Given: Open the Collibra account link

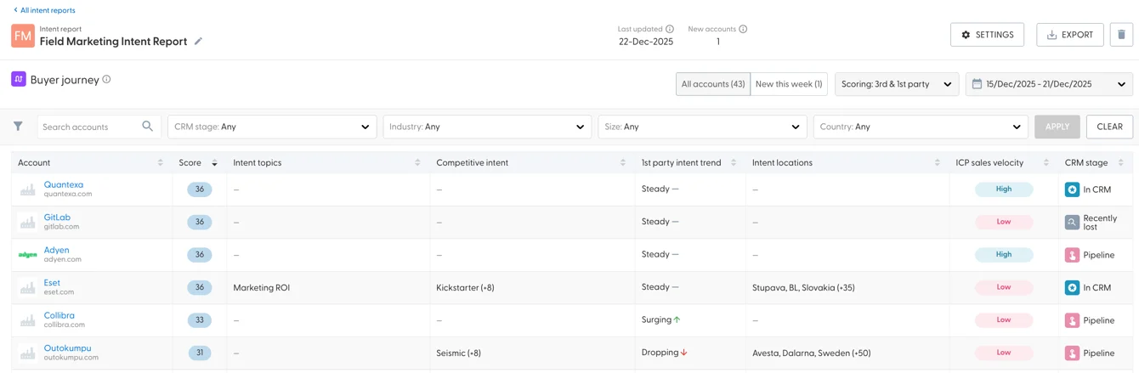Looking at the screenshot, I should pyautogui.click(x=59, y=315).
